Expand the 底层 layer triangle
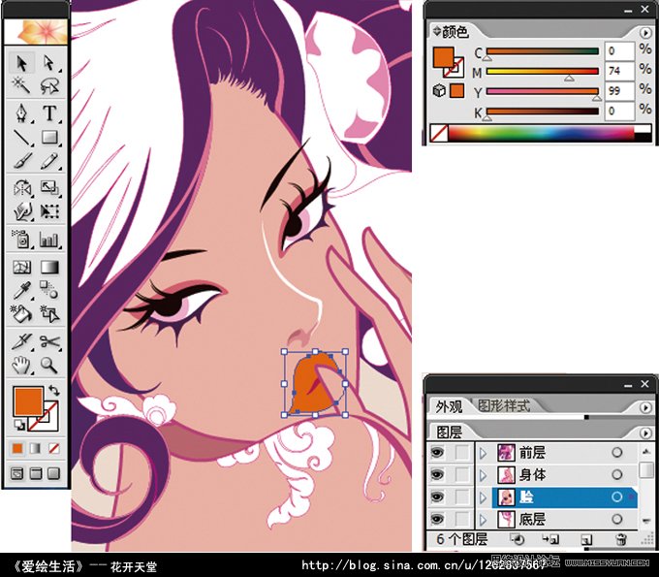The image size is (659, 577). 483,520
